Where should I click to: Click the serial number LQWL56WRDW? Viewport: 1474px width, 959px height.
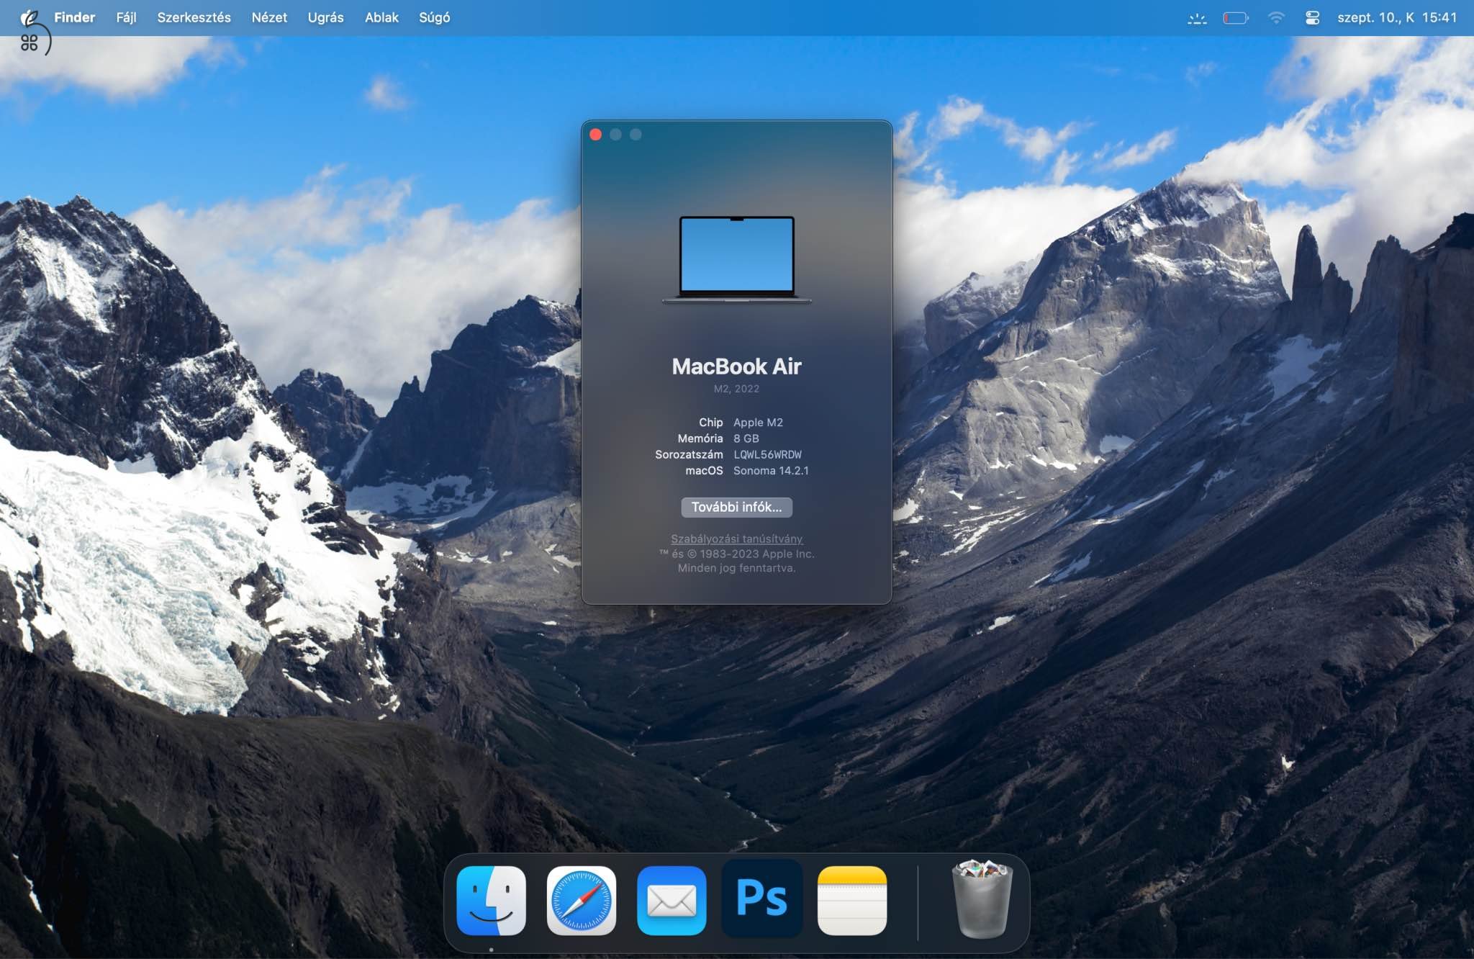767,454
